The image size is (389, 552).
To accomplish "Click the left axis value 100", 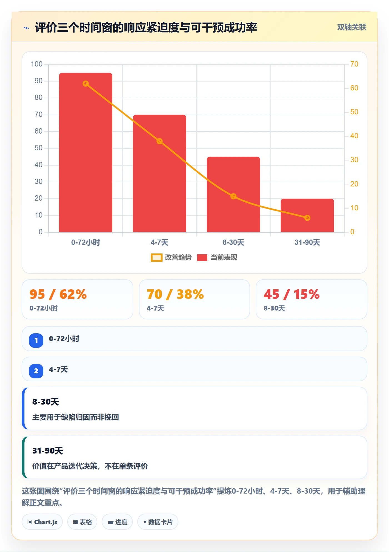I will click(x=37, y=64).
